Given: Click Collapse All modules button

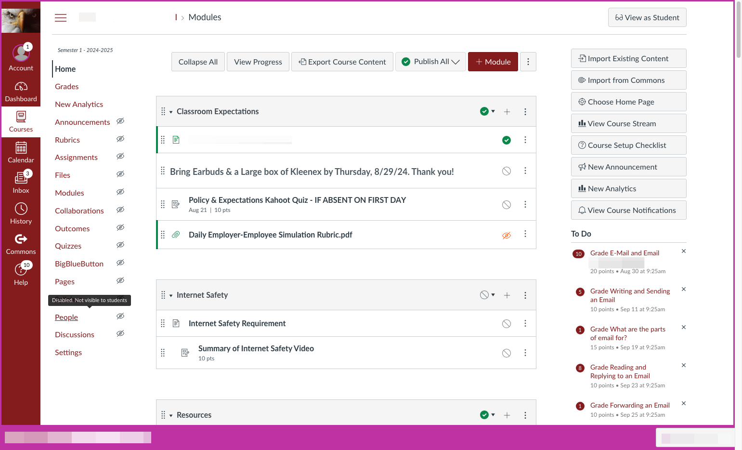Looking at the screenshot, I should coord(198,62).
